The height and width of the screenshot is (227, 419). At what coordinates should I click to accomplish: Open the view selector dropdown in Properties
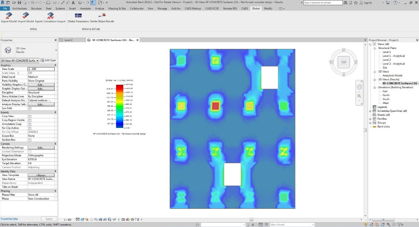pyautogui.click(x=37, y=60)
